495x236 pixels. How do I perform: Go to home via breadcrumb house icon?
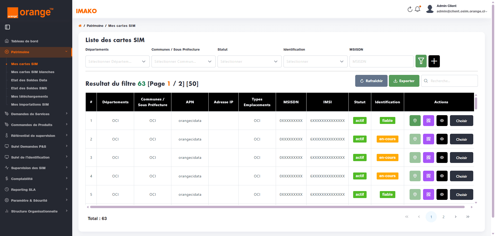point(80,26)
